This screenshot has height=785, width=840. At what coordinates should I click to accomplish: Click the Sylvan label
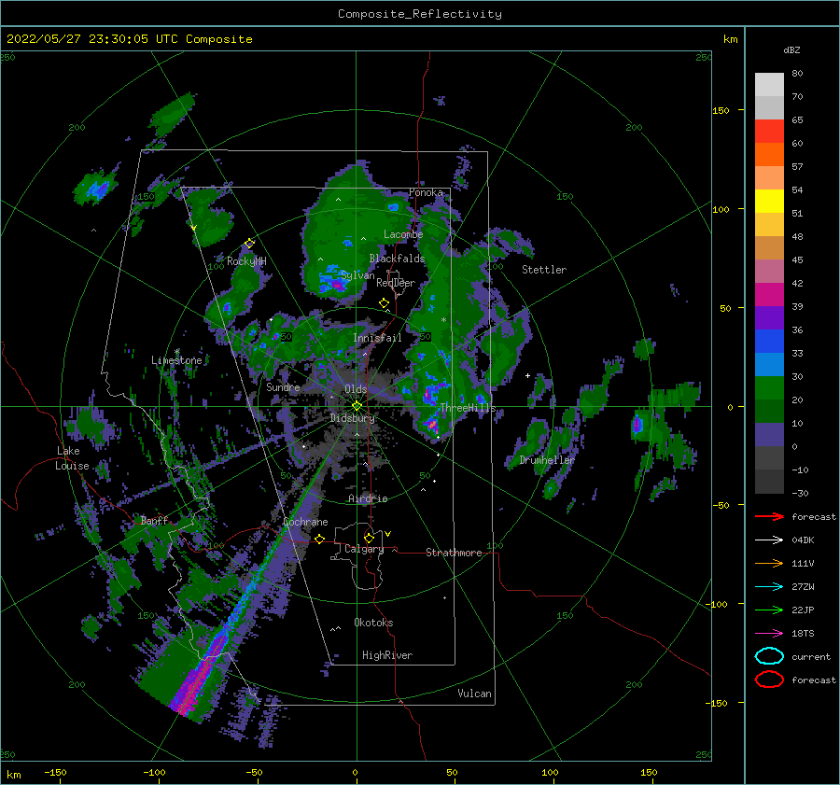click(357, 275)
